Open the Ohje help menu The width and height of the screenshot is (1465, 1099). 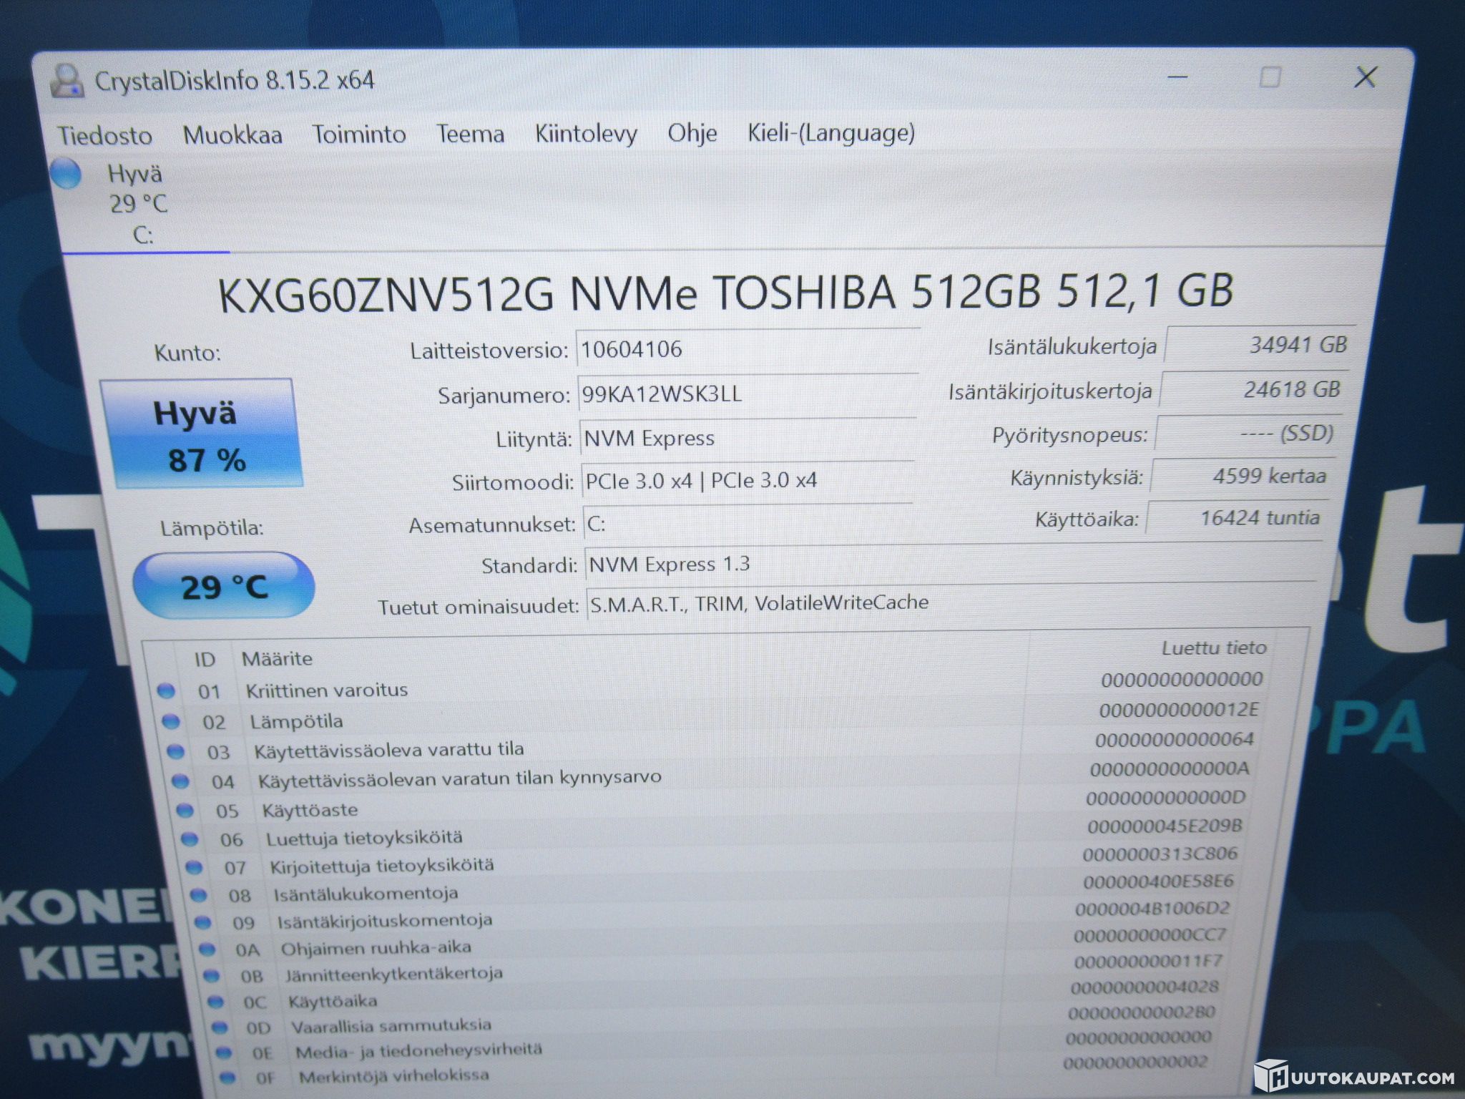692,132
